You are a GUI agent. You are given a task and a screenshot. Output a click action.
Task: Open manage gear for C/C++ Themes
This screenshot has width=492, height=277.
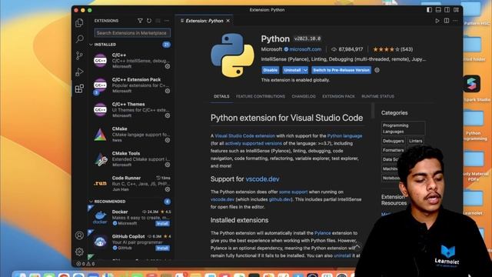pos(168,115)
